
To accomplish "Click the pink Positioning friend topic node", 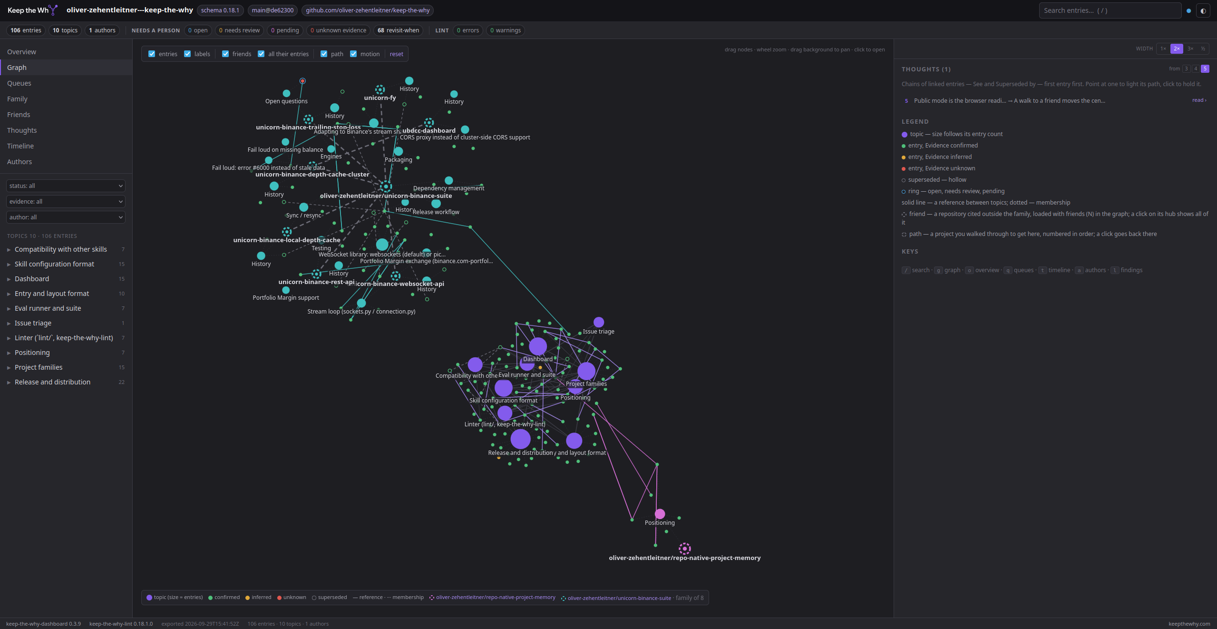I will pos(660,514).
